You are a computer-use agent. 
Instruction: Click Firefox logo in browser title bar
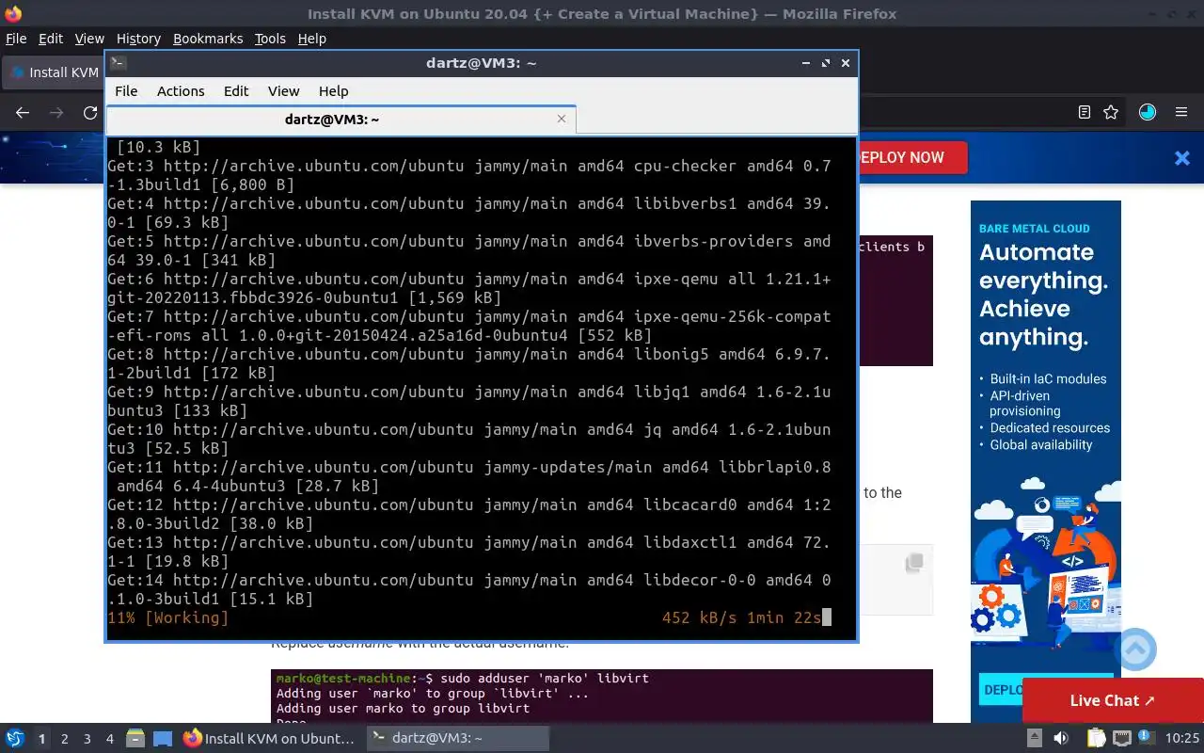[13, 13]
